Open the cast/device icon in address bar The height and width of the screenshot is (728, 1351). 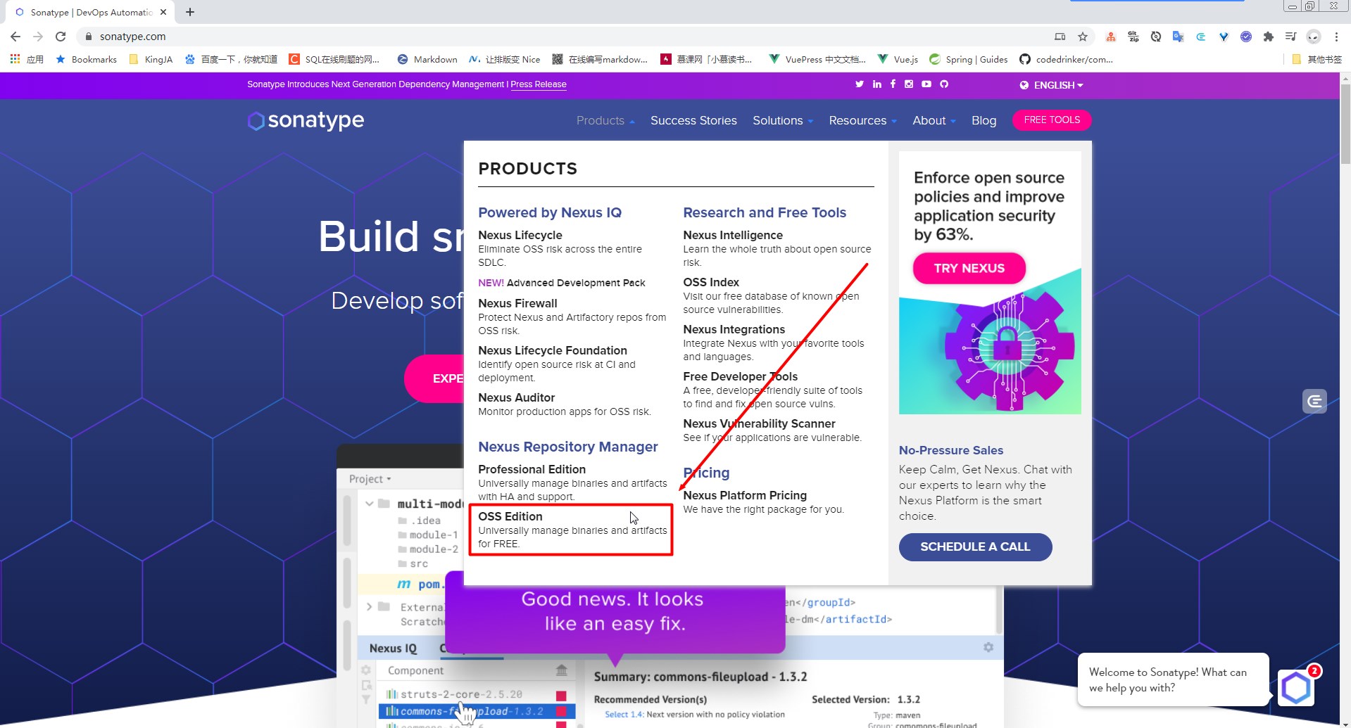(x=1060, y=37)
